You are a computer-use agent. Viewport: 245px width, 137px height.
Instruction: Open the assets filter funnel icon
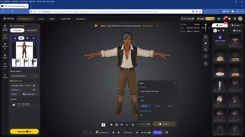[223, 31]
